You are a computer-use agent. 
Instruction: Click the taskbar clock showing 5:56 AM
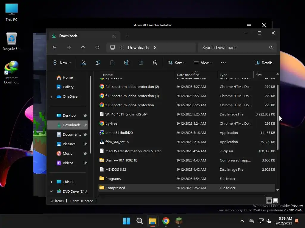(284, 221)
